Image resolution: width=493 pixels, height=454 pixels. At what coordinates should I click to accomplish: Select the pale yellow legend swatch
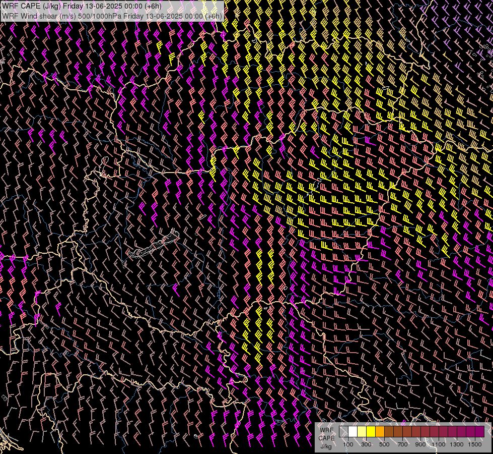pos(362,432)
